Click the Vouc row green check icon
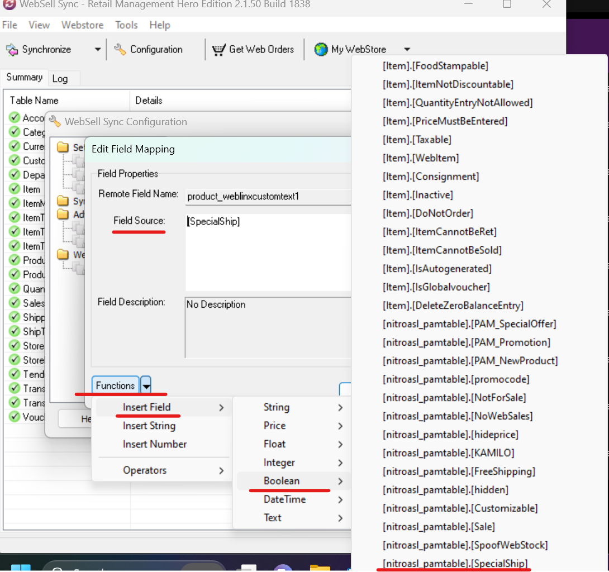The image size is (609, 572). point(15,417)
